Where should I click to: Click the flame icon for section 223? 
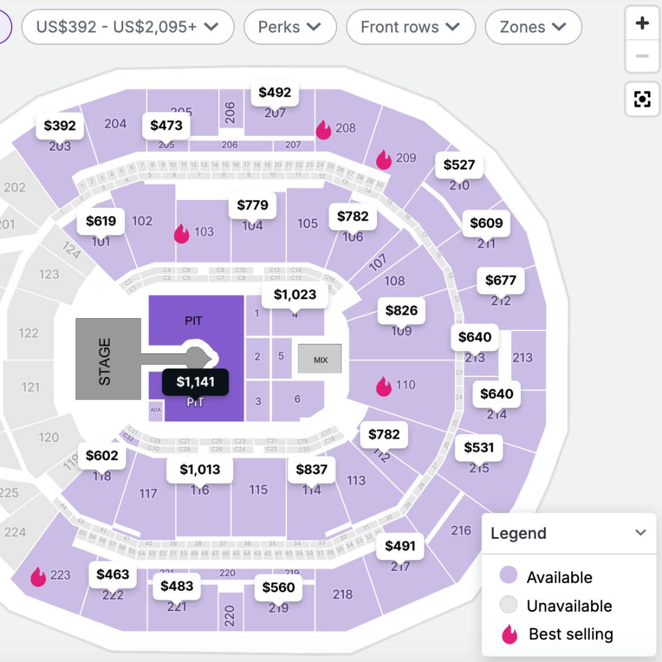pyautogui.click(x=38, y=576)
